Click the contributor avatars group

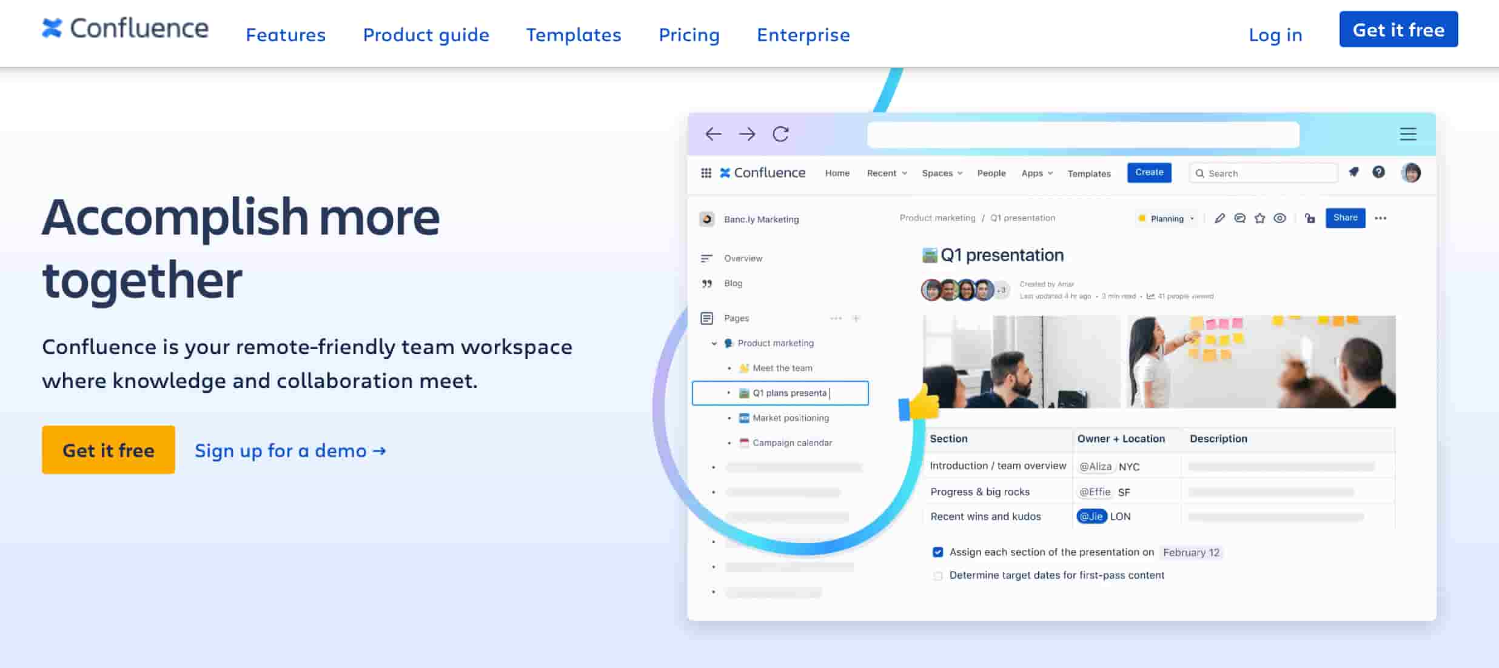click(964, 290)
